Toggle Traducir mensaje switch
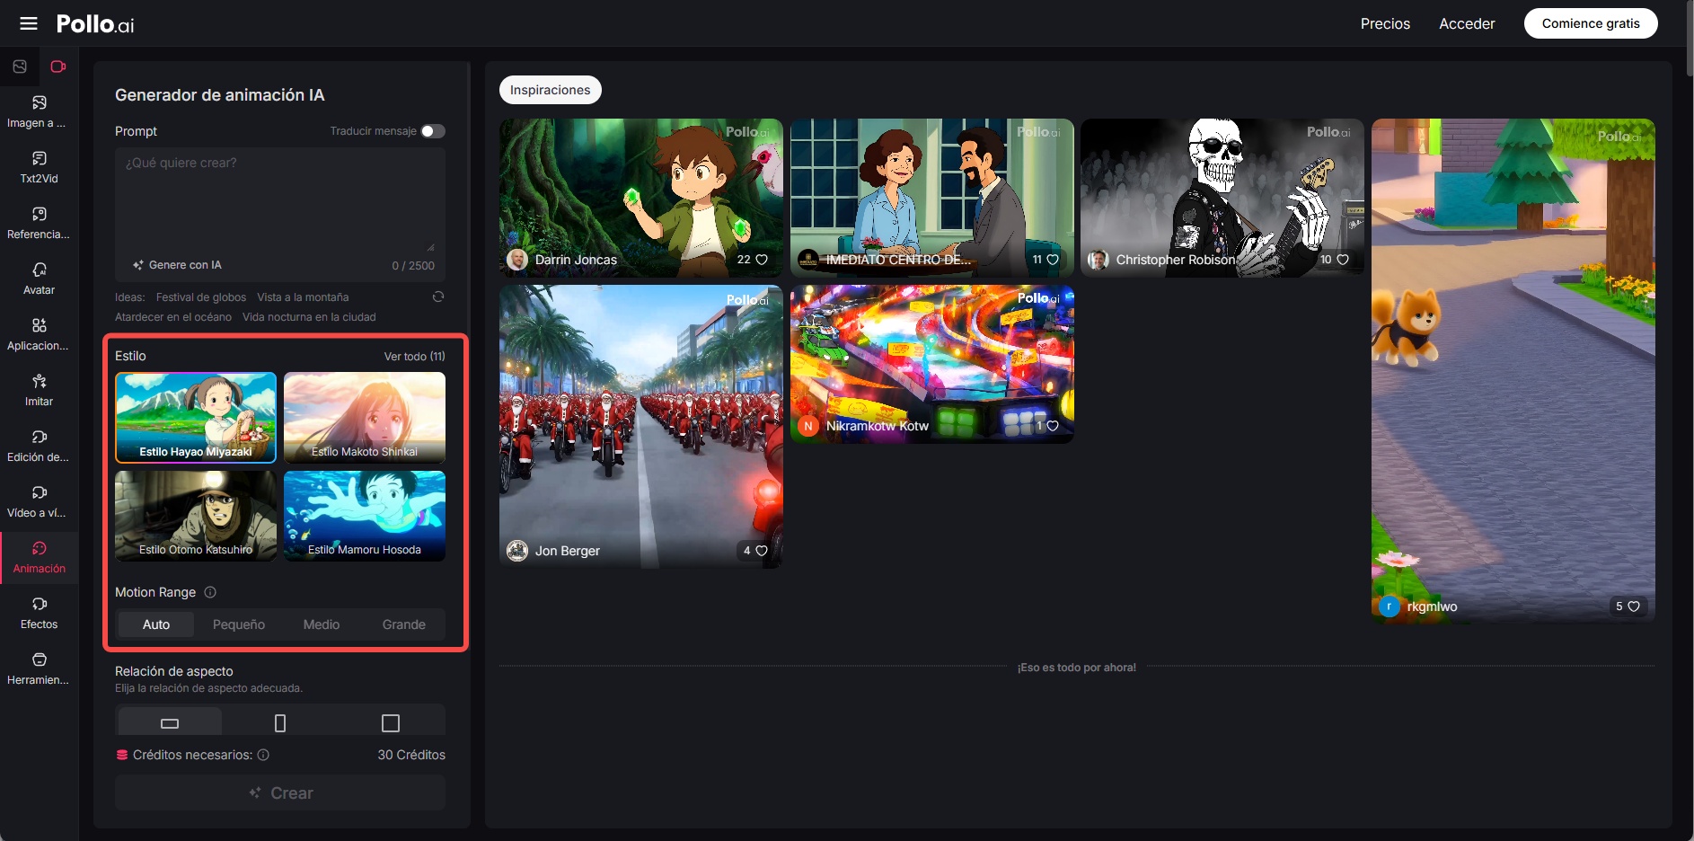 click(x=433, y=131)
